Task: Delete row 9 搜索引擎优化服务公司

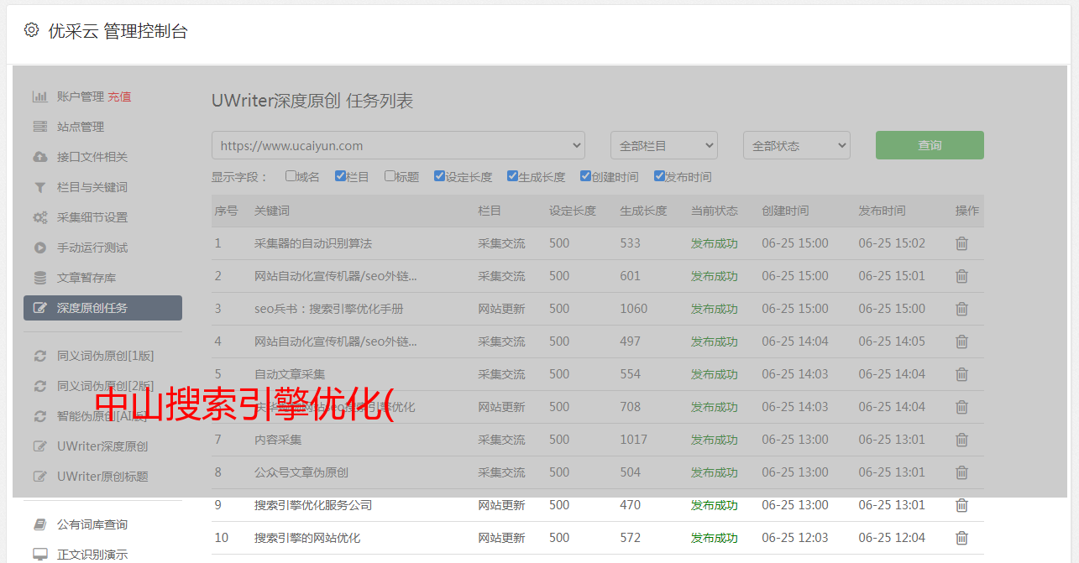Action: coord(962,505)
